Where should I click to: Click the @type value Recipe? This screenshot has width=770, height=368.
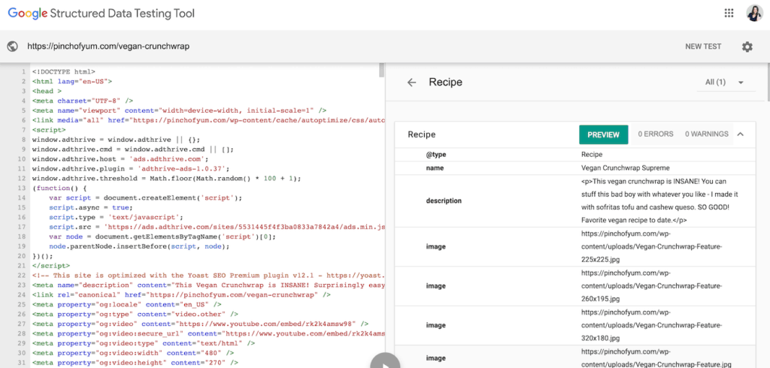(x=591, y=155)
